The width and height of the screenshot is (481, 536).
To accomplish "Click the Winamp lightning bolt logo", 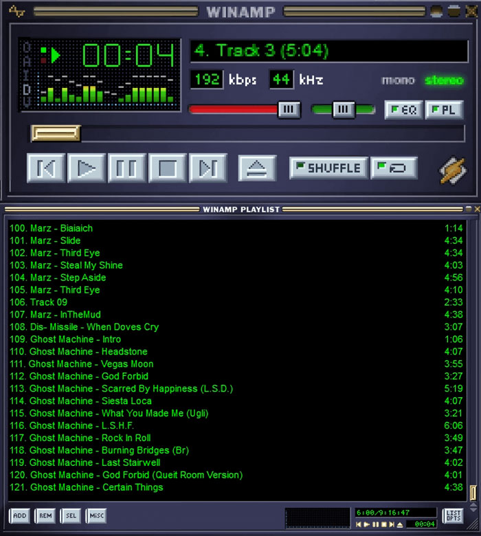I will click(453, 170).
